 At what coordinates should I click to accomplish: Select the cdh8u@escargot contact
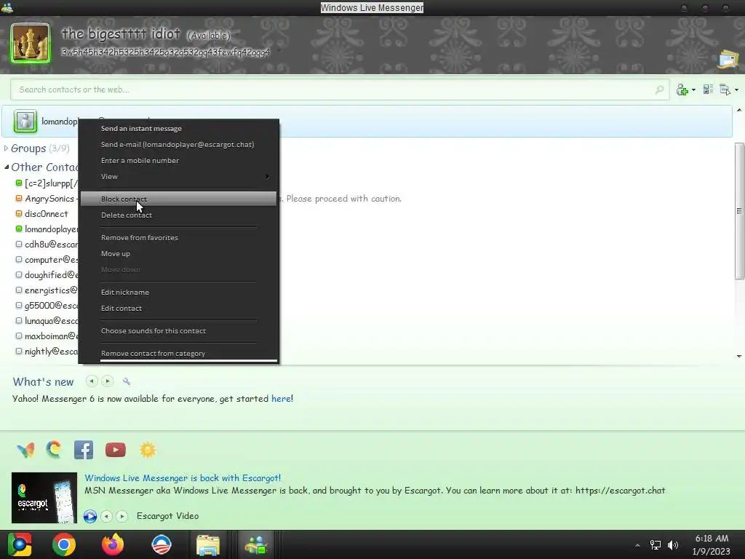pyautogui.click(x=47, y=245)
